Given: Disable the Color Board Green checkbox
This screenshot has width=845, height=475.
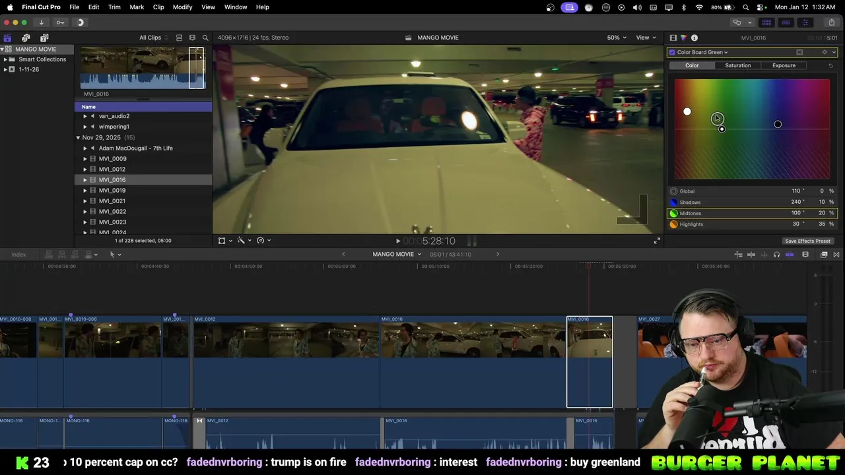Looking at the screenshot, I should [672, 52].
